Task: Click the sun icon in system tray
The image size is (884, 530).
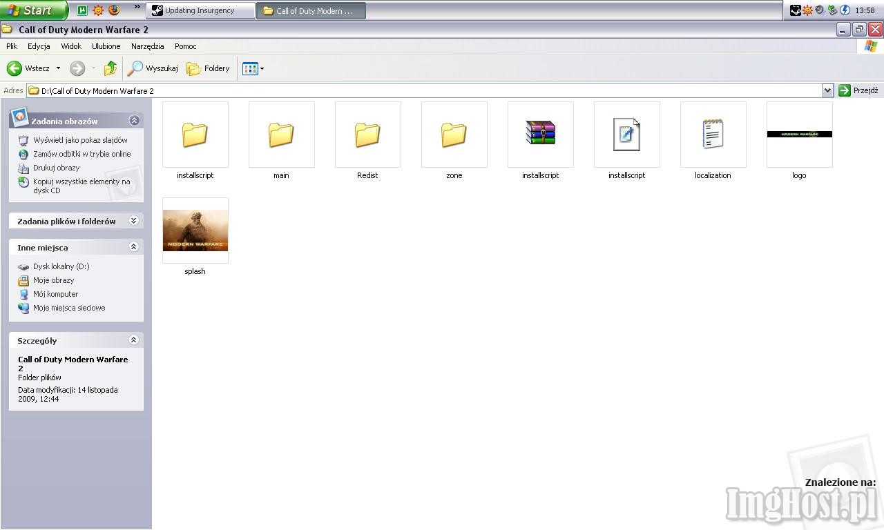Action: point(807,10)
